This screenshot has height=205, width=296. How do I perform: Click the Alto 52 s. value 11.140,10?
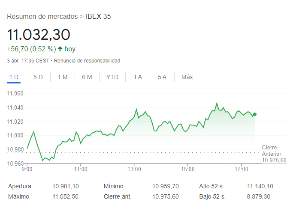click(x=260, y=186)
